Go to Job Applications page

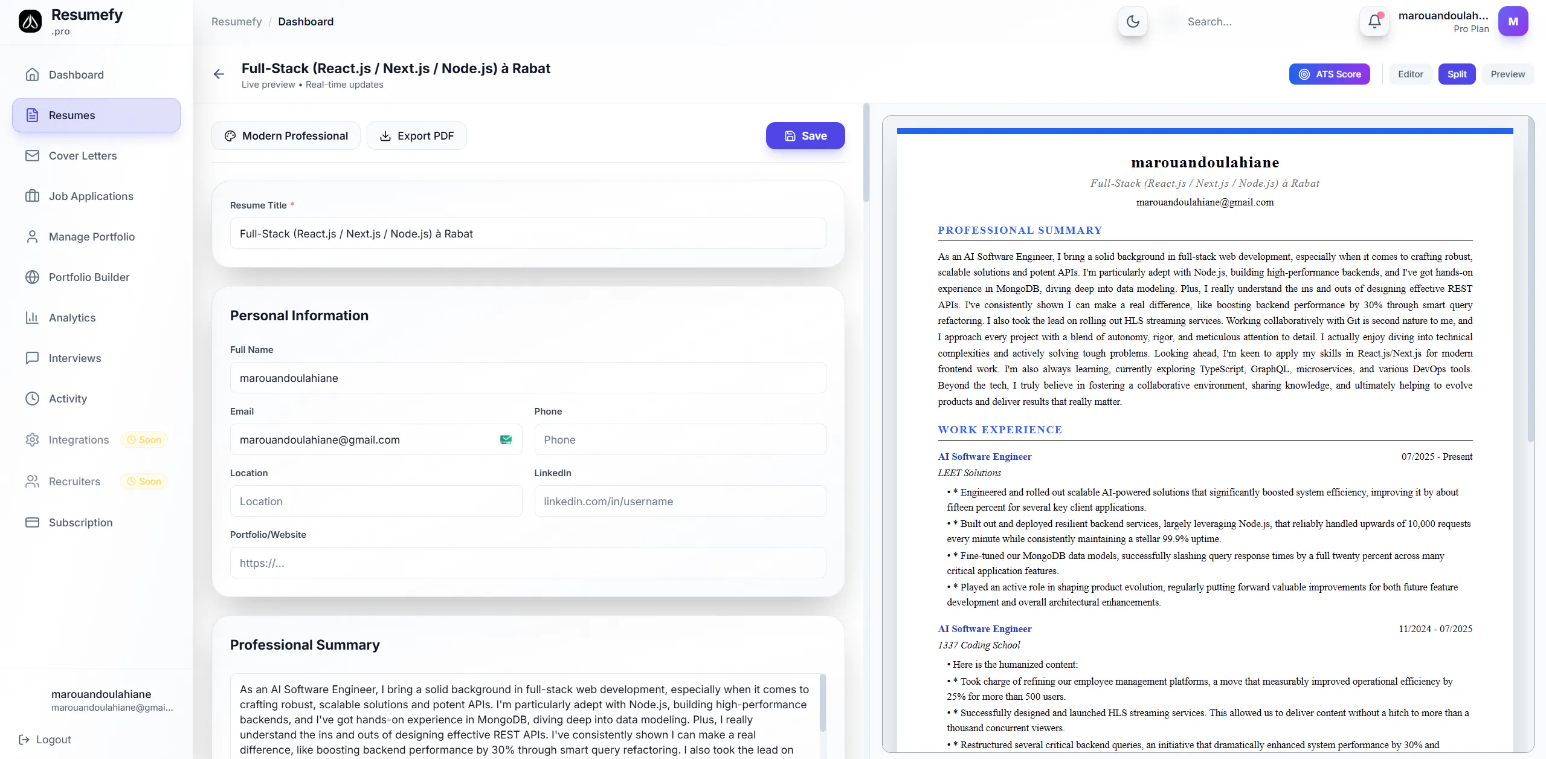(x=96, y=196)
